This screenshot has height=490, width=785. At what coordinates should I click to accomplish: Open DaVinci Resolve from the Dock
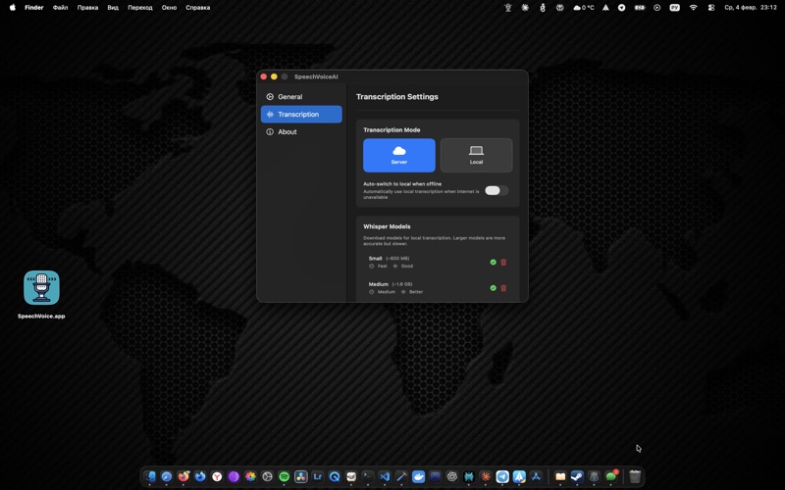(301, 476)
